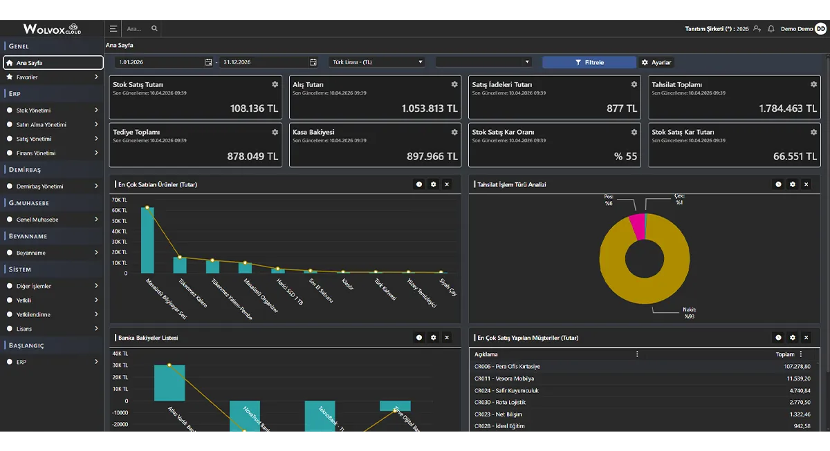
Task: Open the Toplam column options menu
Action: (x=801, y=354)
